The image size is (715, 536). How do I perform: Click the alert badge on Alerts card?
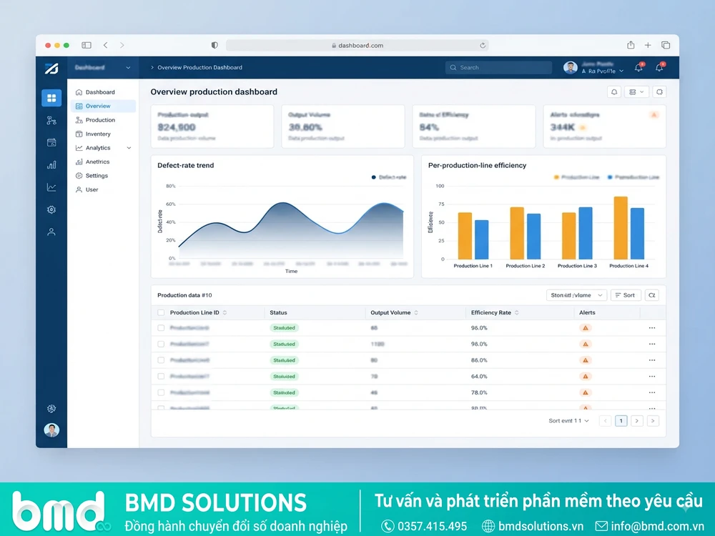(x=654, y=115)
